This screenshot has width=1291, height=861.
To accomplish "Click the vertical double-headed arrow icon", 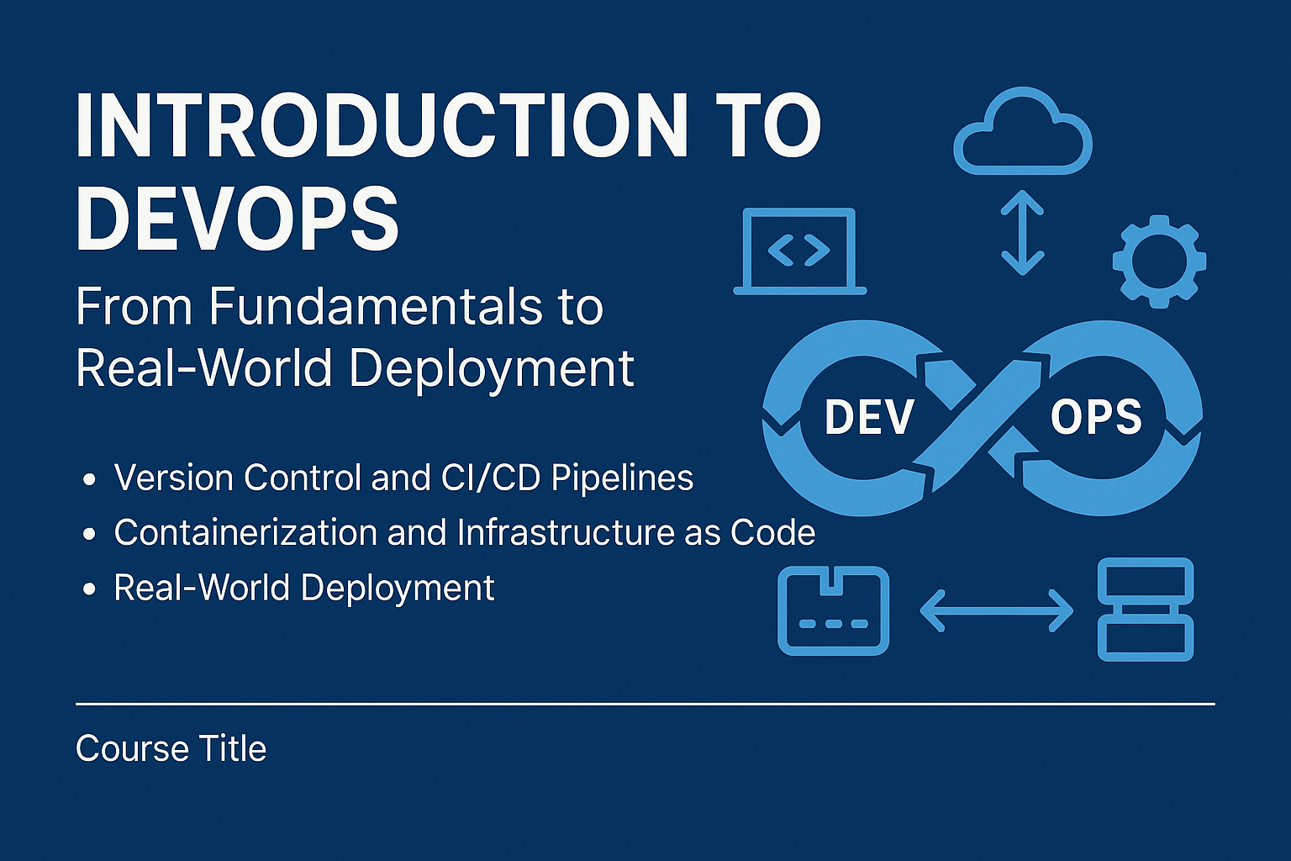I will [1023, 233].
